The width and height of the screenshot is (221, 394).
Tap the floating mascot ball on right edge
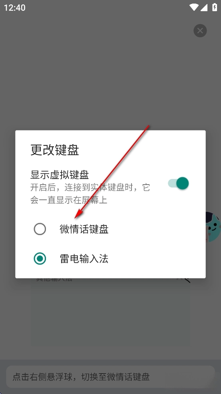coord(213,227)
